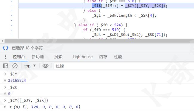
Task: Click the output value 0 under _$2K
Action: point(9,94)
